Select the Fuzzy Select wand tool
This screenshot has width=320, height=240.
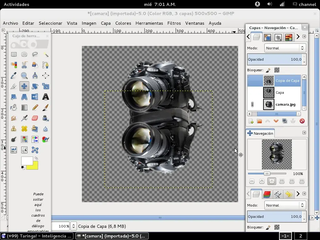46,54
